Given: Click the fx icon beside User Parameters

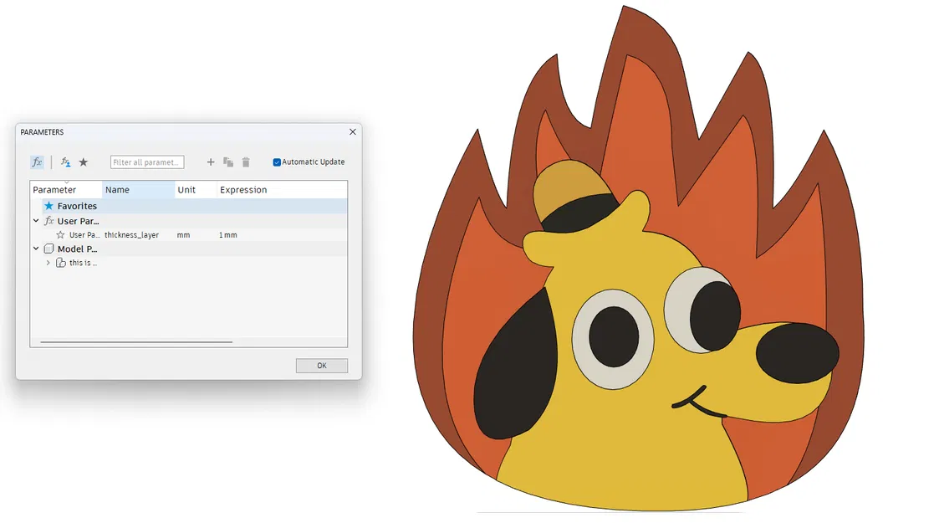Looking at the screenshot, I should point(48,221).
